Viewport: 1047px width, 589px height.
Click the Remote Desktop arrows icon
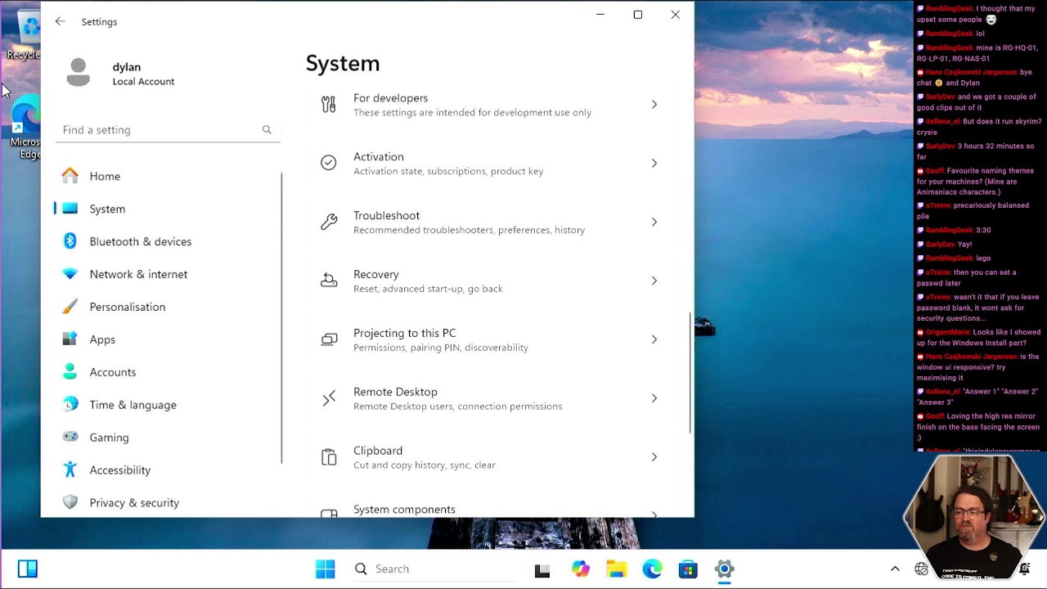pyautogui.click(x=329, y=398)
